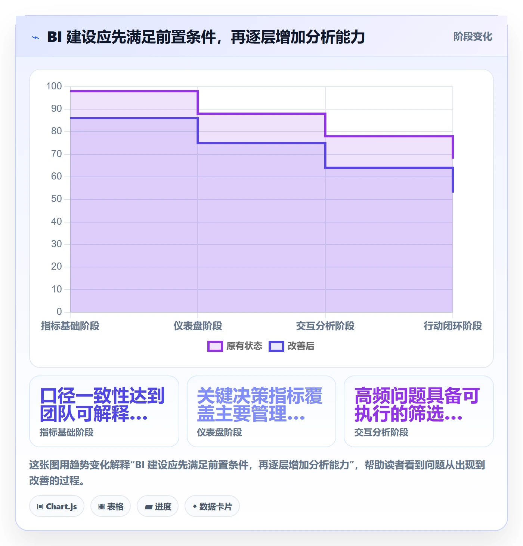The image size is (523, 546).
Task: Click the Chart.js chip square icon
Action: [x=40, y=507]
